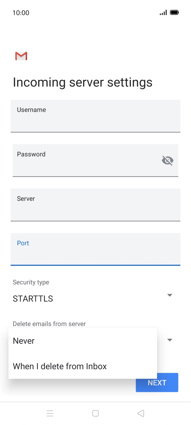Click the clock in the status bar
This screenshot has width=191, height=425.
pyautogui.click(x=21, y=13)
